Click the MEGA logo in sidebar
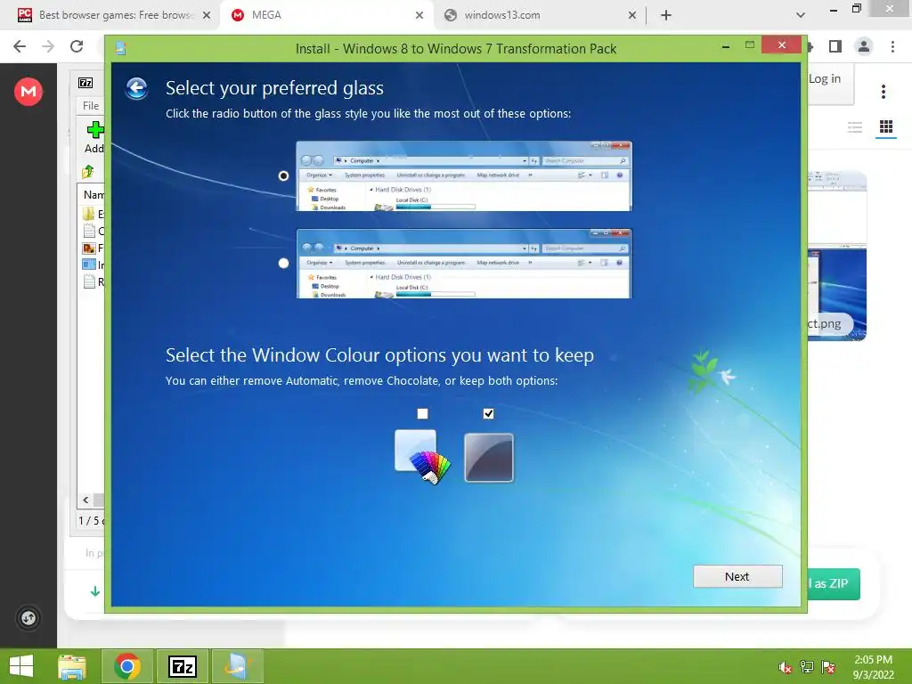Image resolution: width=912 pixels, height=684 pixels. (28, 92)
